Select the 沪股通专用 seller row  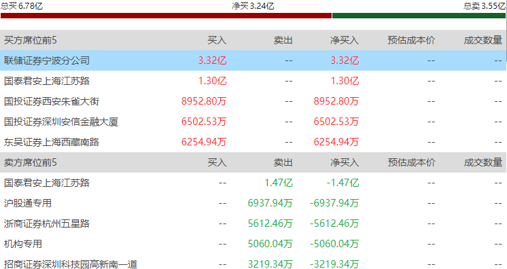[x=253, y=203]
